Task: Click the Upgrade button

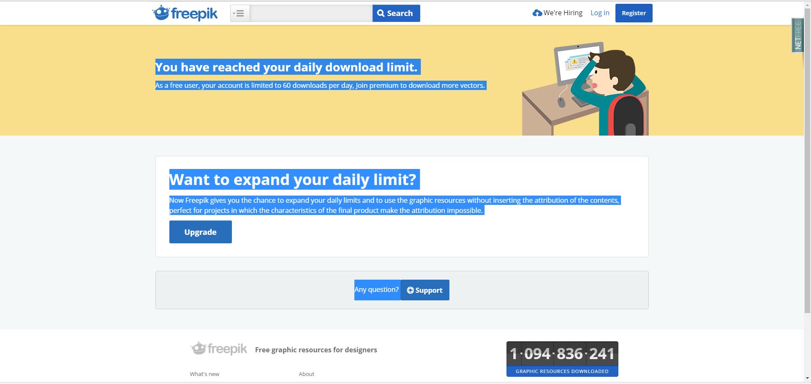Action: coord(201,232)
